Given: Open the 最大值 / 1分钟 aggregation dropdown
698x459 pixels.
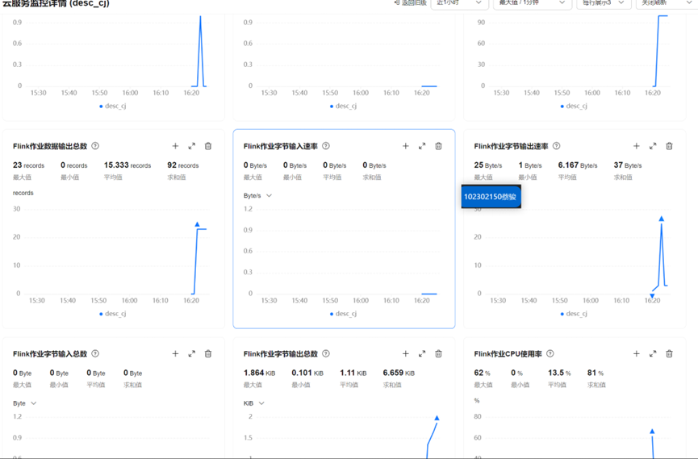Looking at the screenshot, I should (x=533, y=3).
